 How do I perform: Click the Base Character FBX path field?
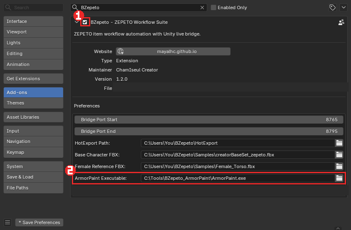(238, 155)
